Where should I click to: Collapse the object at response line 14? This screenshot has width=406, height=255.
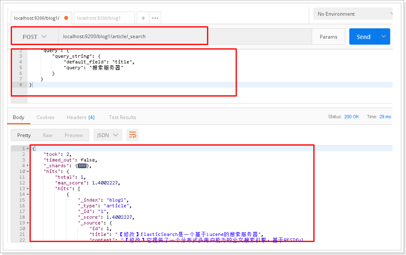point(28,194)
